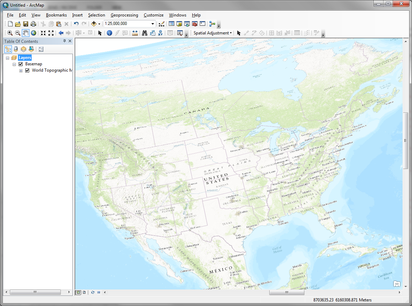Open the File menu

pyautogui.click(x=10, y=15)
